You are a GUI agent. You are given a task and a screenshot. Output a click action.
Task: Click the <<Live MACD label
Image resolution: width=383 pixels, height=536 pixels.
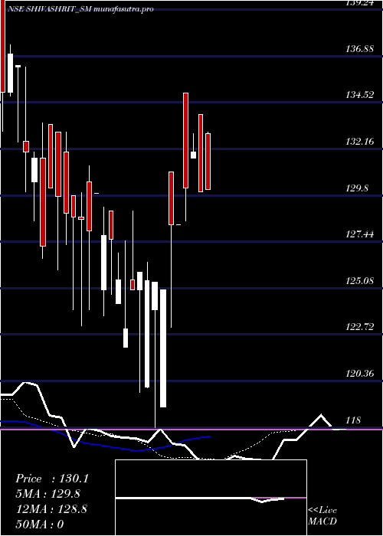click(322, 515)
